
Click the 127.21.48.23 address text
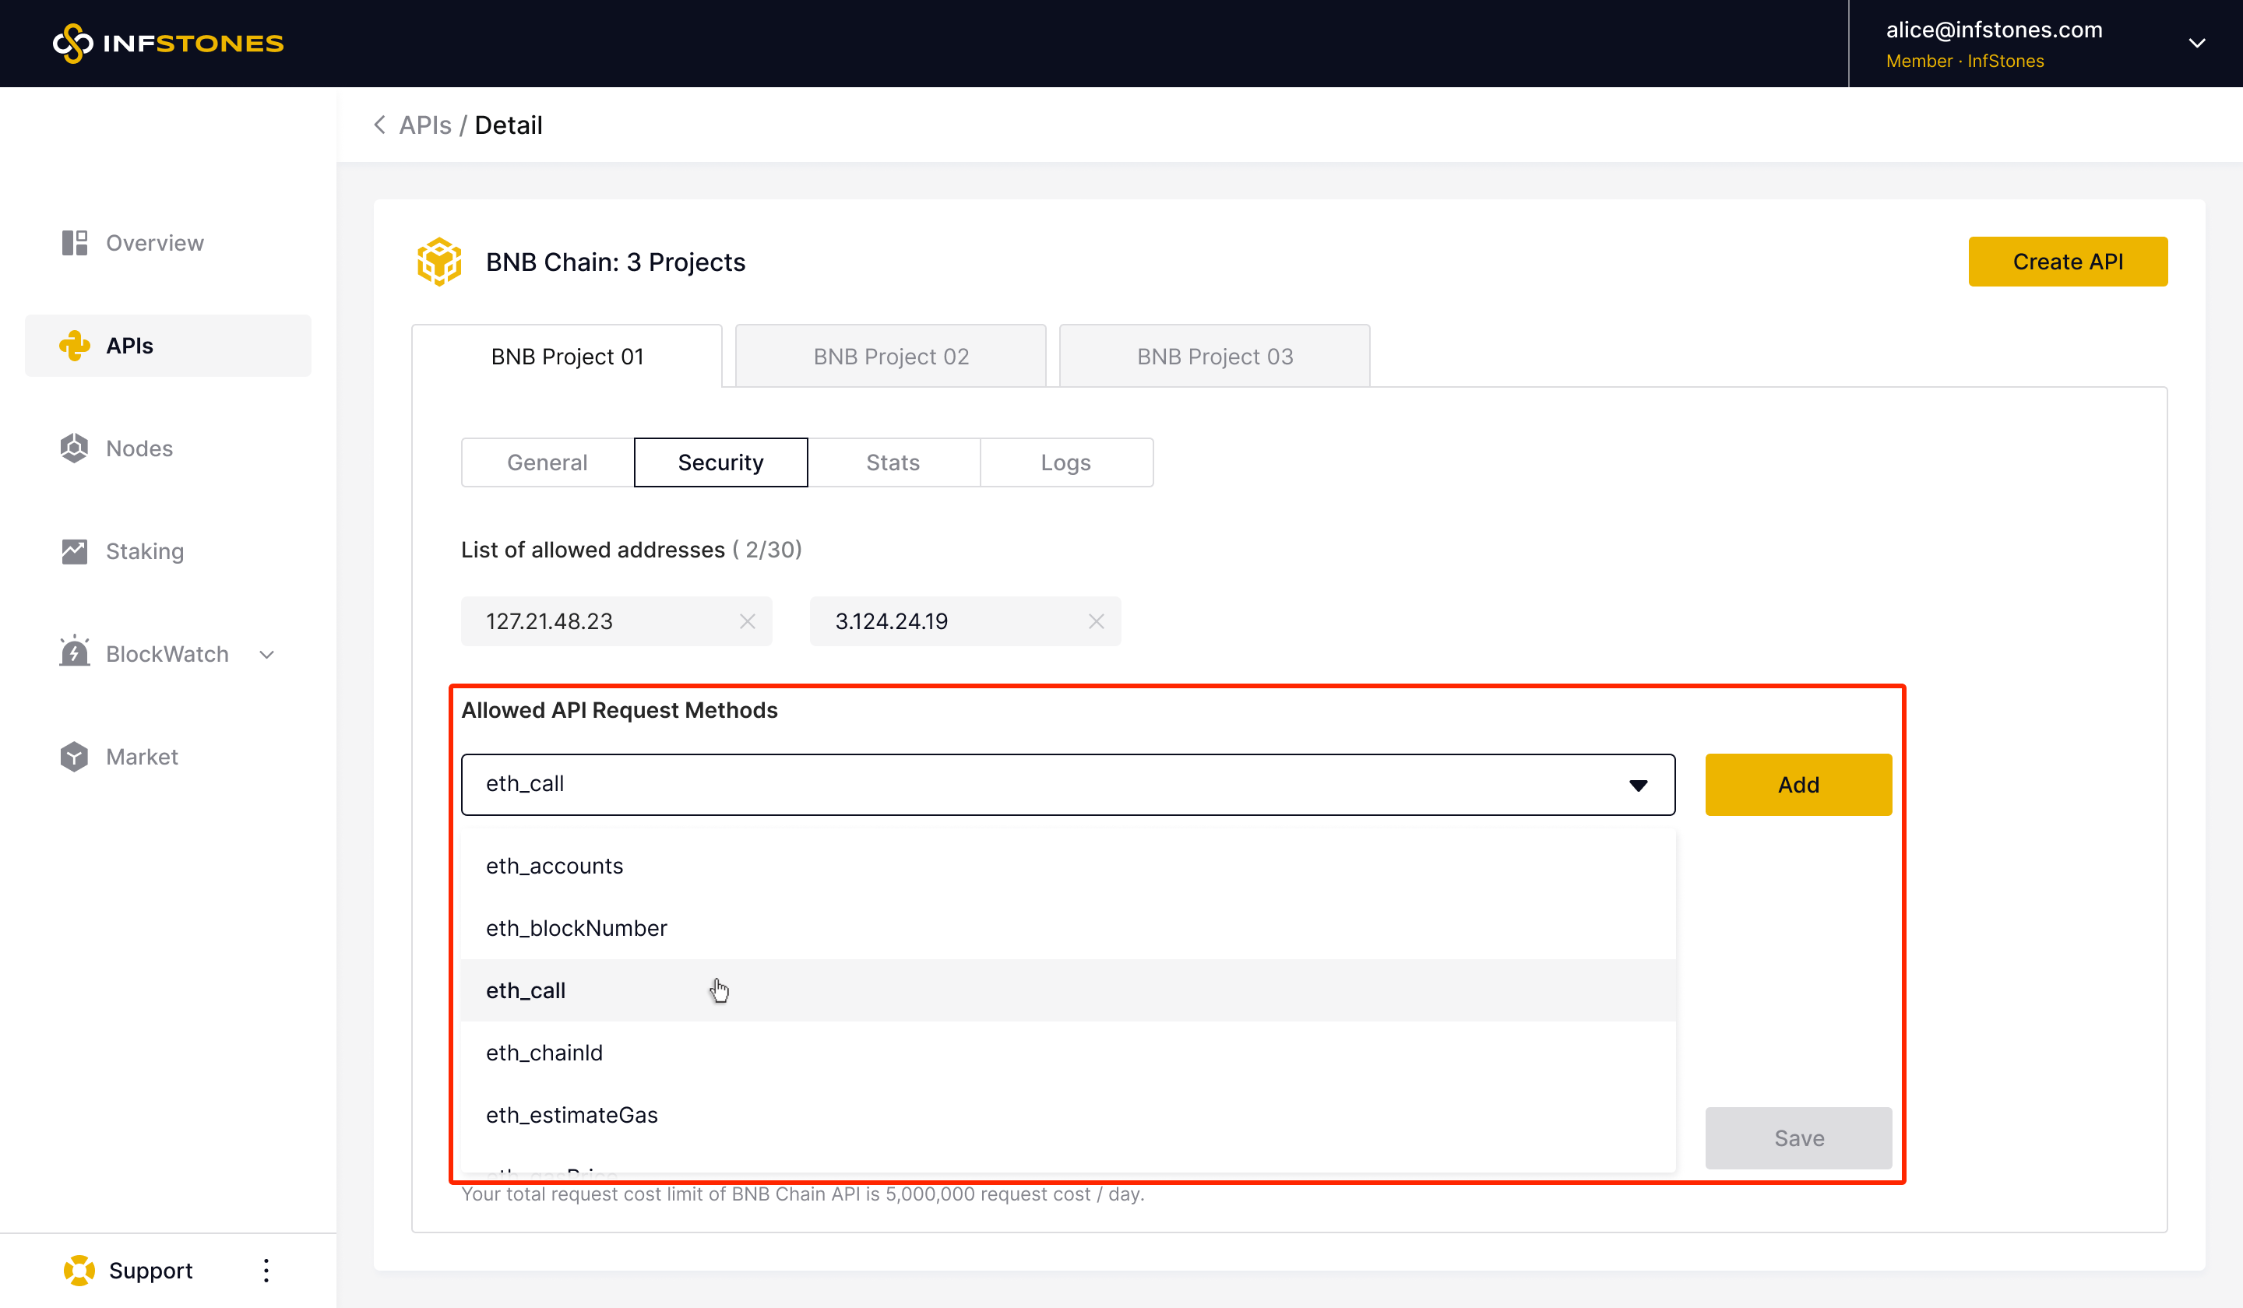549,622
